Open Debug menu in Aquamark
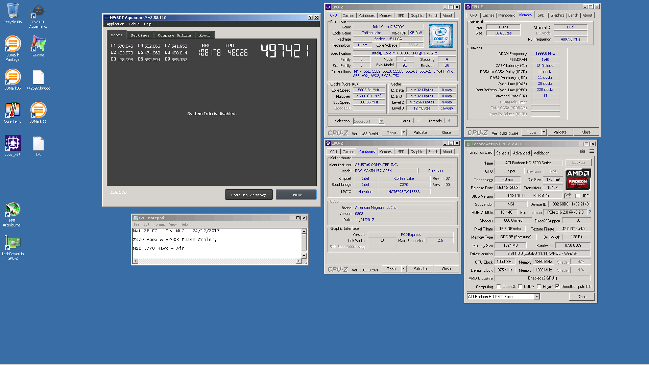Viewport: 649px width, 365px height. (134, 24)
